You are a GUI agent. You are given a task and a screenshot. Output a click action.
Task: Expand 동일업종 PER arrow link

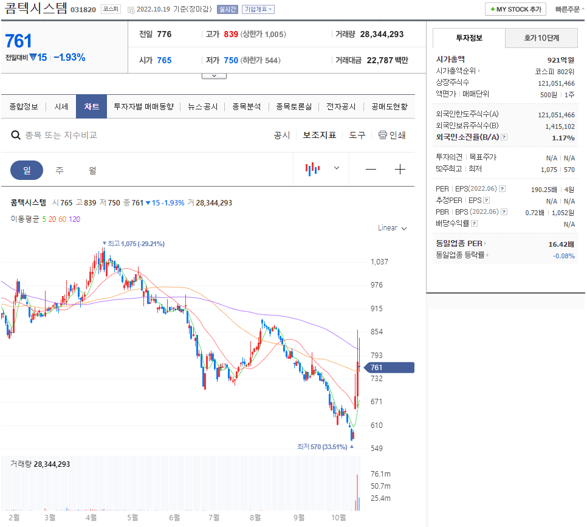coord(485,244)
